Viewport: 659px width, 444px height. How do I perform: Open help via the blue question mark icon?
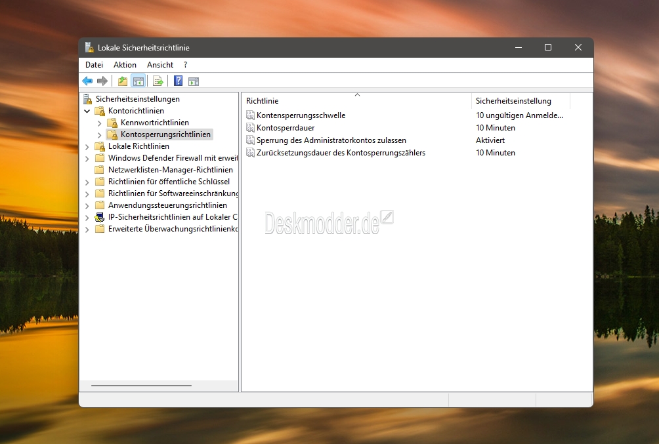(x=178, y=81)
